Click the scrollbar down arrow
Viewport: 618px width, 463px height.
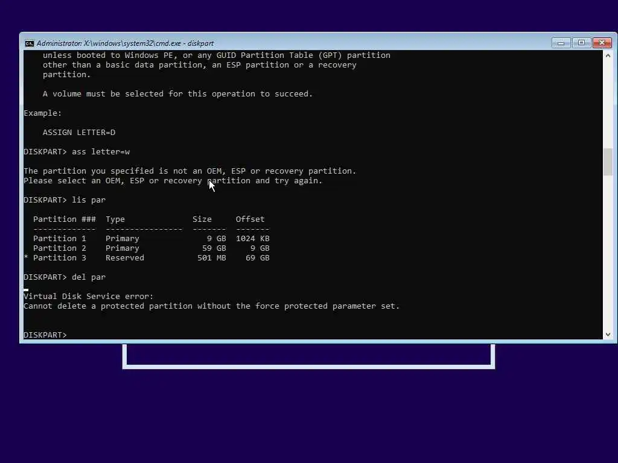tap(608, 334)
